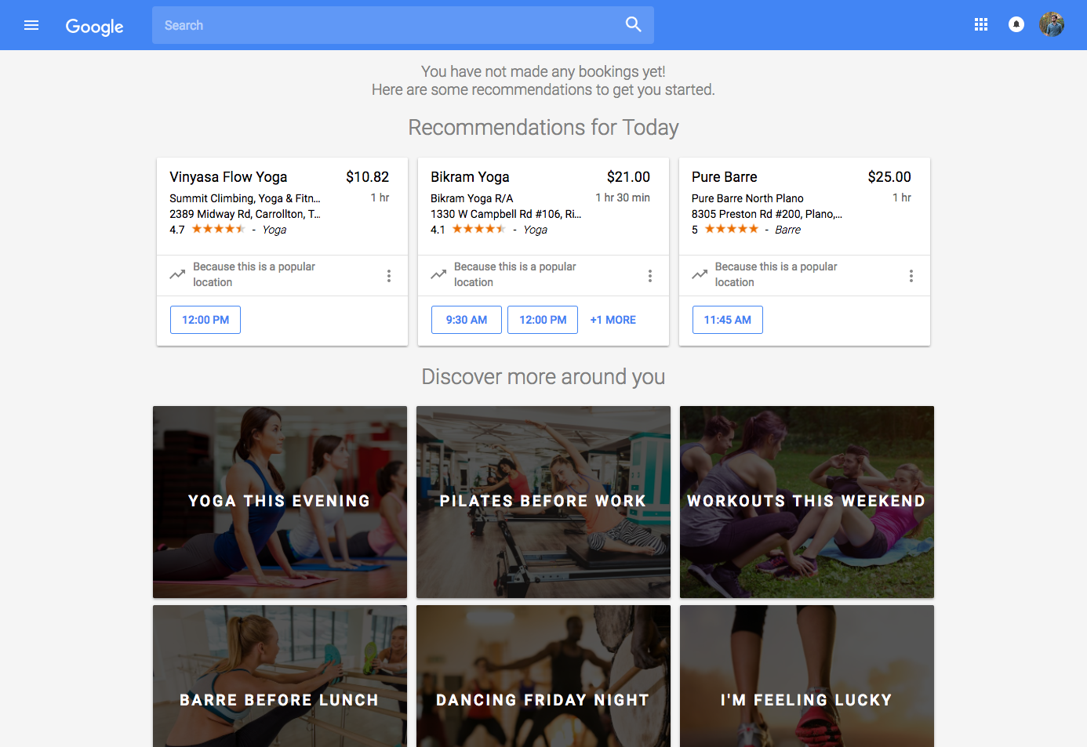The width and height of the screenshot is (1087, 747).
Task: Click Bikram Yoga R/A venue name
Action: [472, 198]
